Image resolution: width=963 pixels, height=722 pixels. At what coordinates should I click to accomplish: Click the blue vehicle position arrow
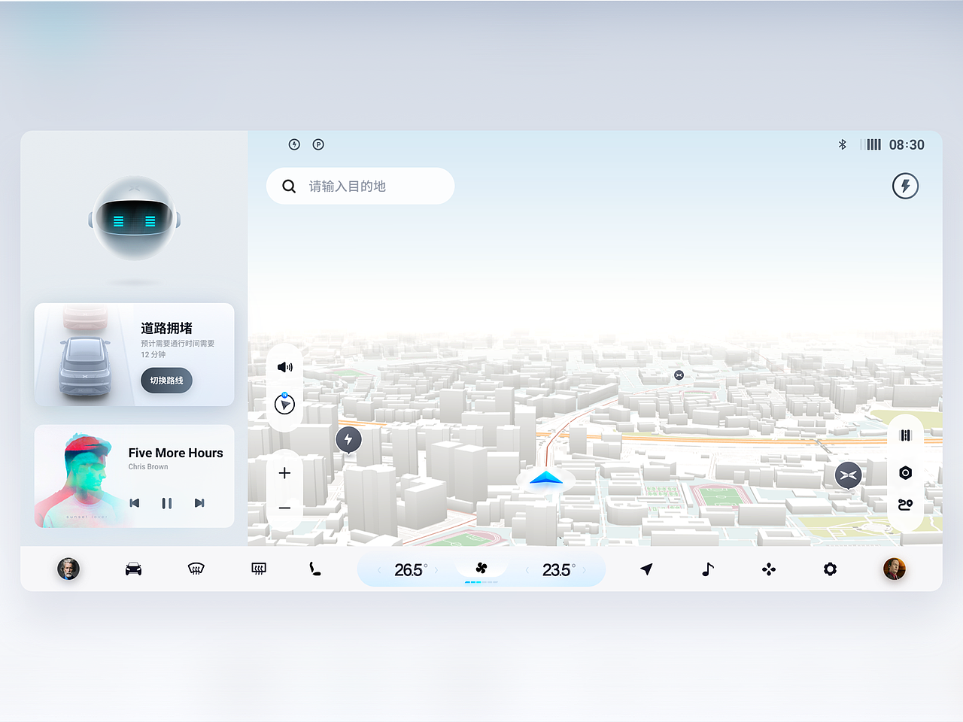(546, 478)
